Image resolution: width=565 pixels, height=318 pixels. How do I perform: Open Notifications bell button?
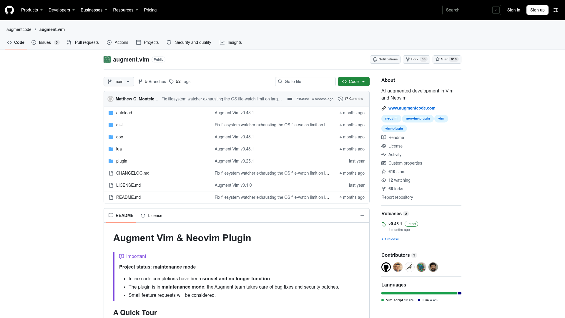point(385,59)
